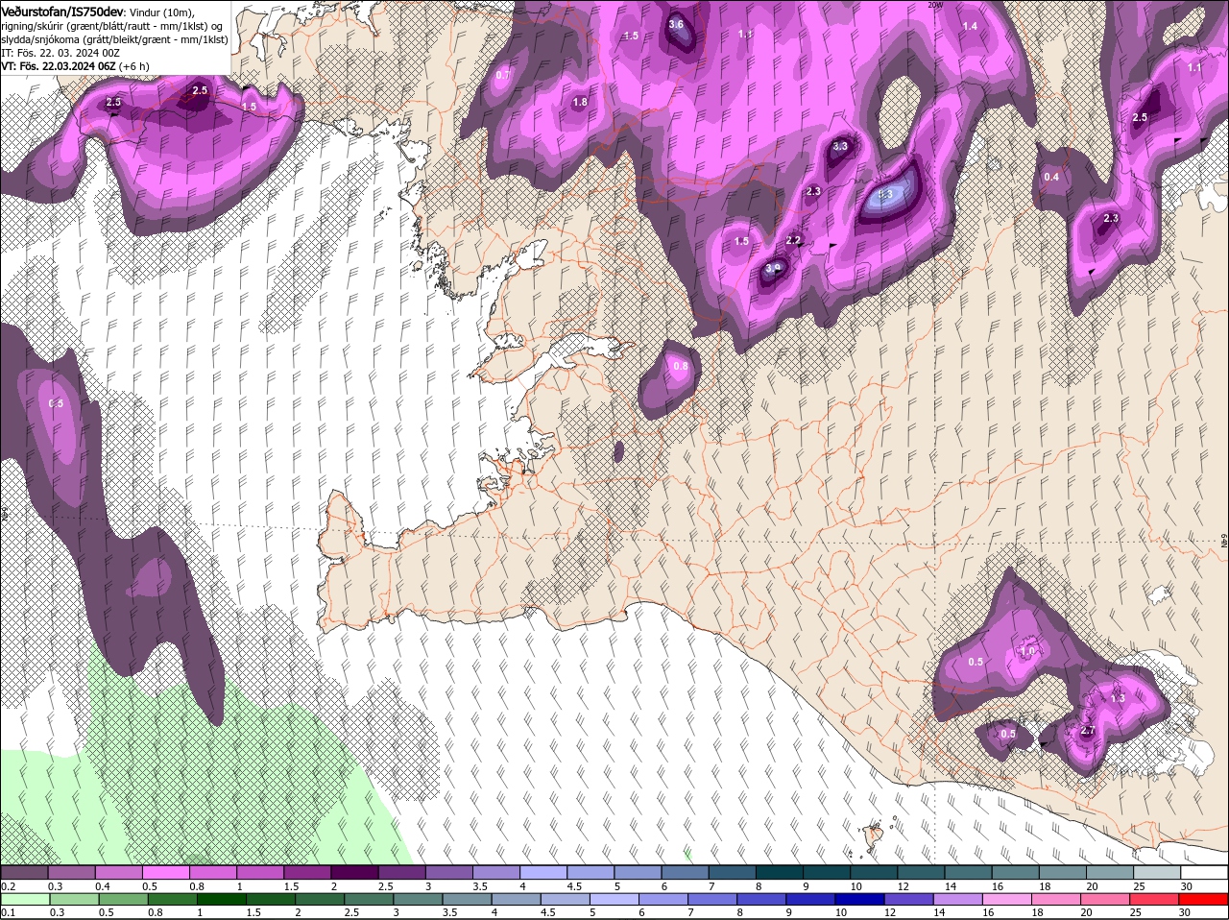Select the VT: Fös. 22.03.2024 06Z (+6 h) line
This screenshot has height=920, width=1229.
pyautogui.click(x=75, y=66)
